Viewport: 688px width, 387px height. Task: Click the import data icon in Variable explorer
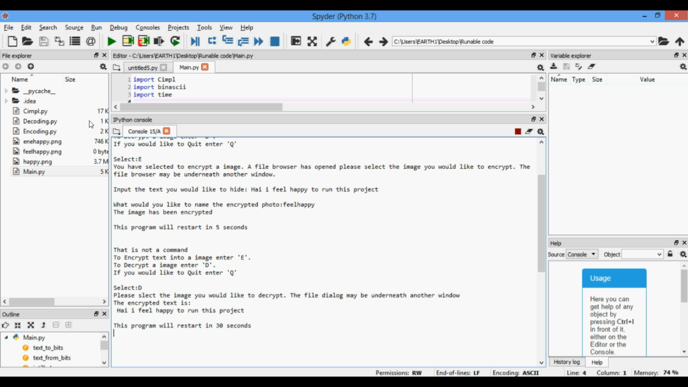(554, 66)
